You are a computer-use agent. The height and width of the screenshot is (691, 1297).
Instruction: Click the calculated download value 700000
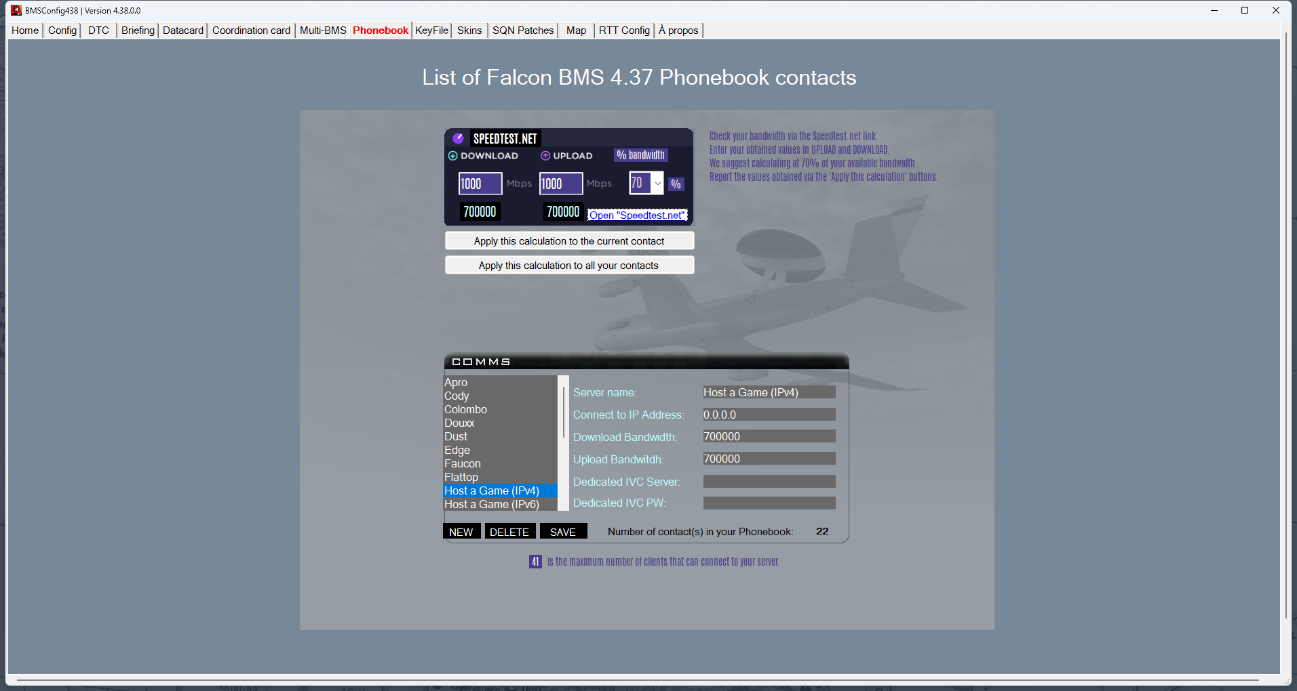point(480,211)
